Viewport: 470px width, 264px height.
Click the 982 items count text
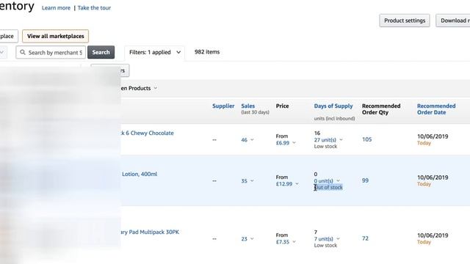click(207, 52)
